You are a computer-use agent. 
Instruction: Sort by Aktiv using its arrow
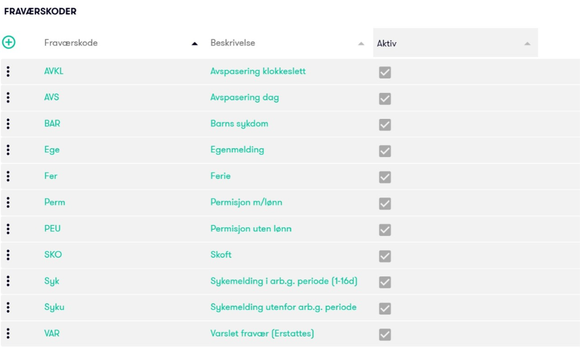click(x=527, y=44)
